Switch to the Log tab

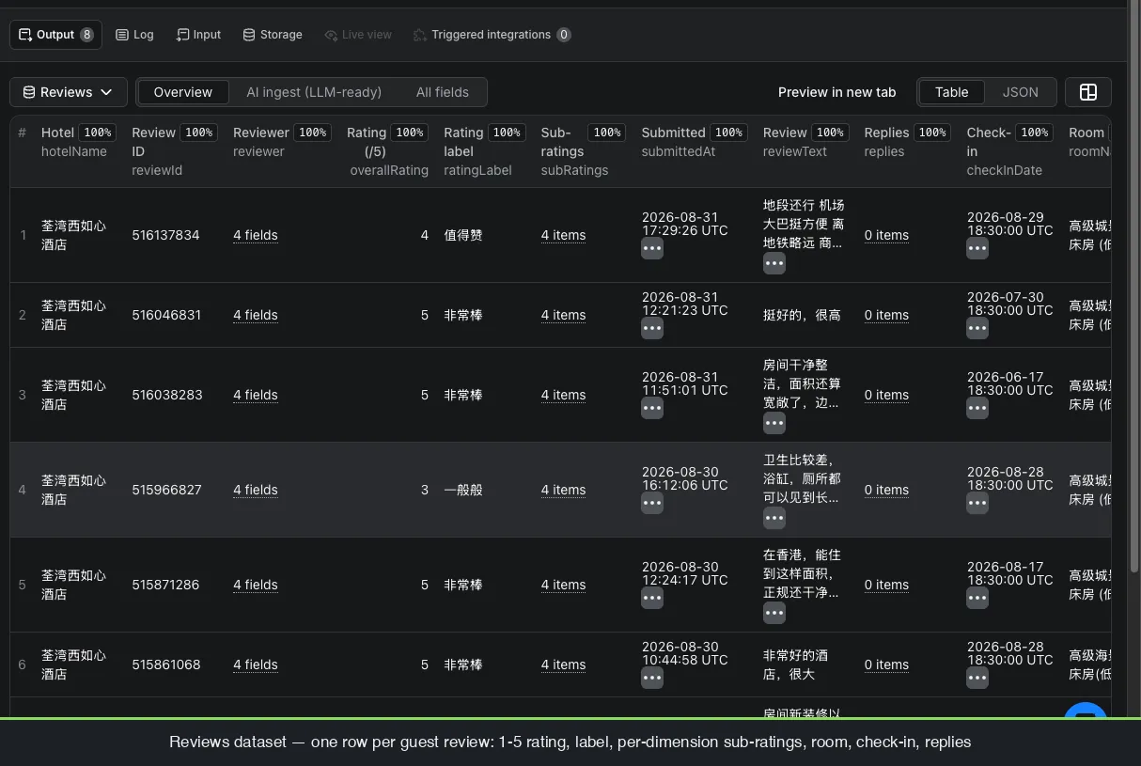134,35
